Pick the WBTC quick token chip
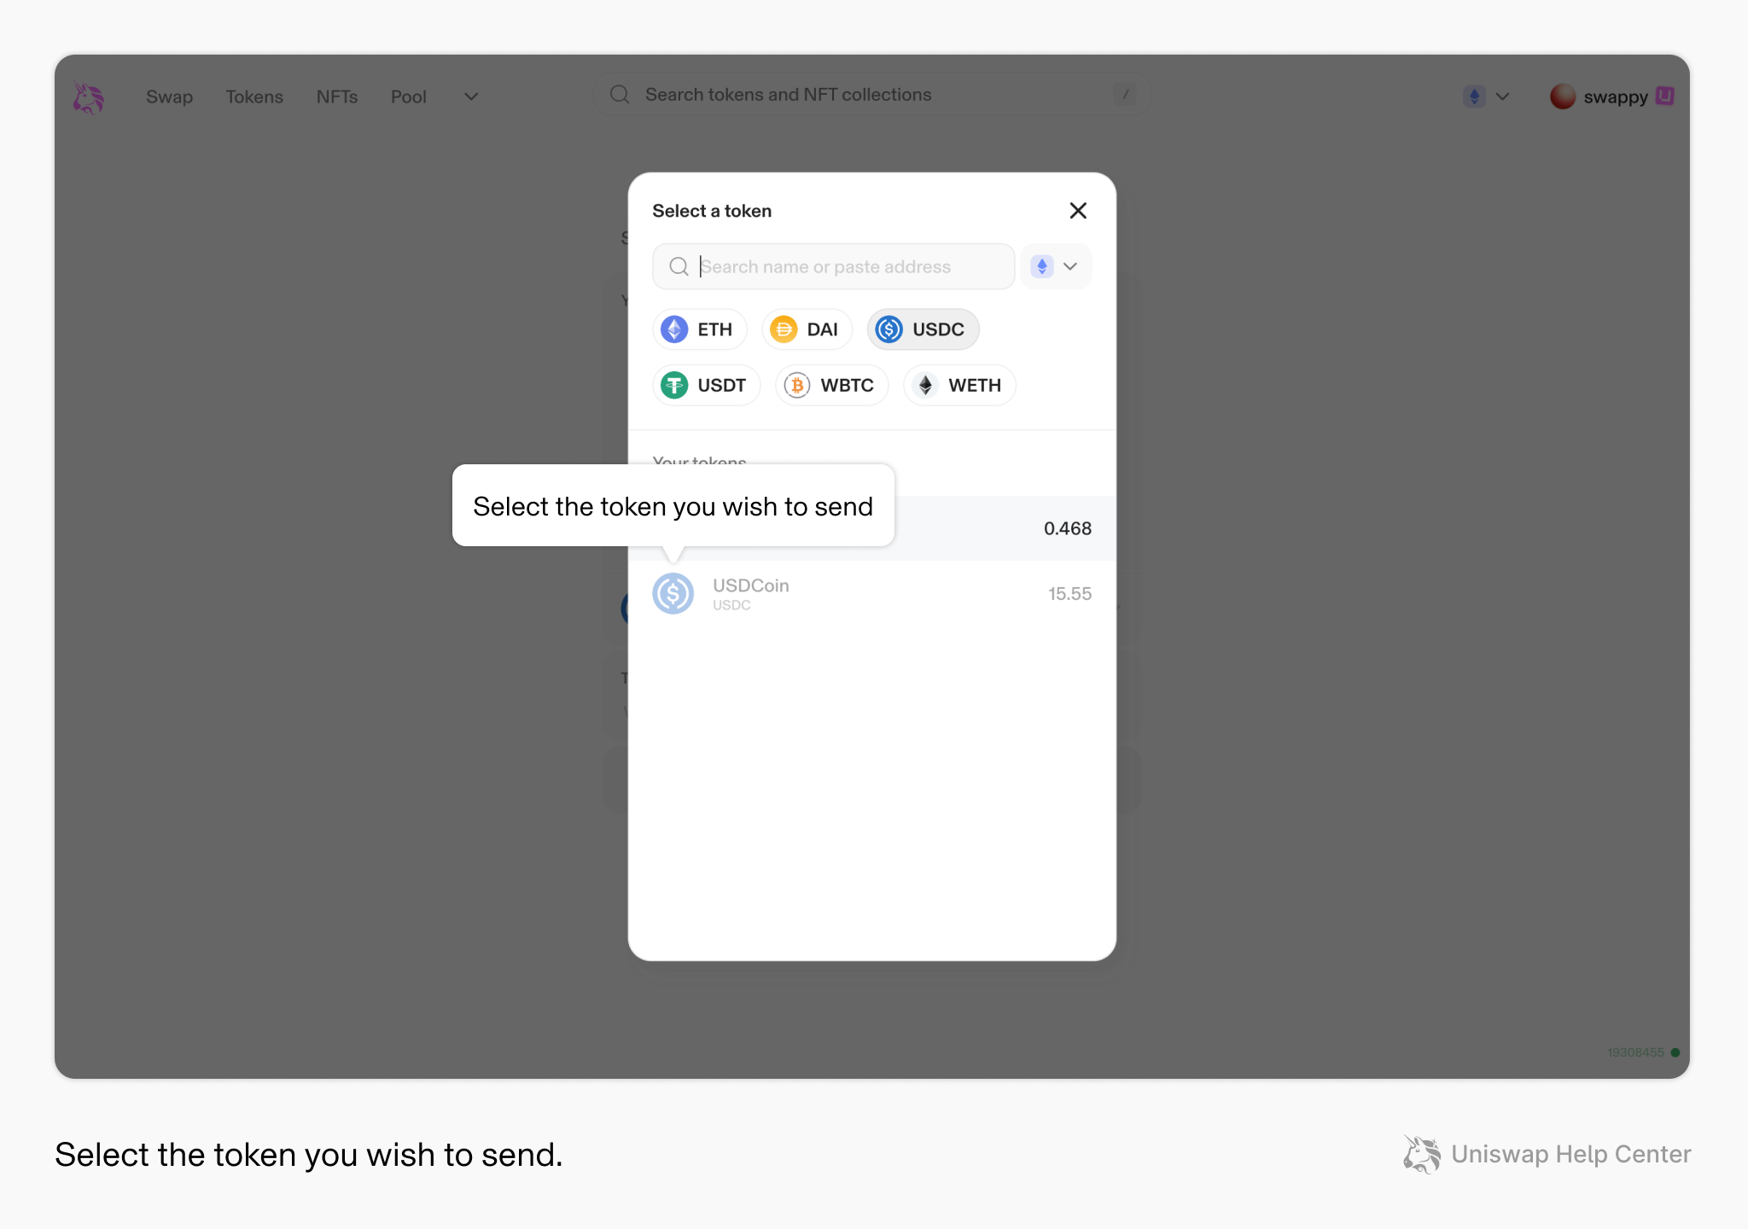 (832, 385)
